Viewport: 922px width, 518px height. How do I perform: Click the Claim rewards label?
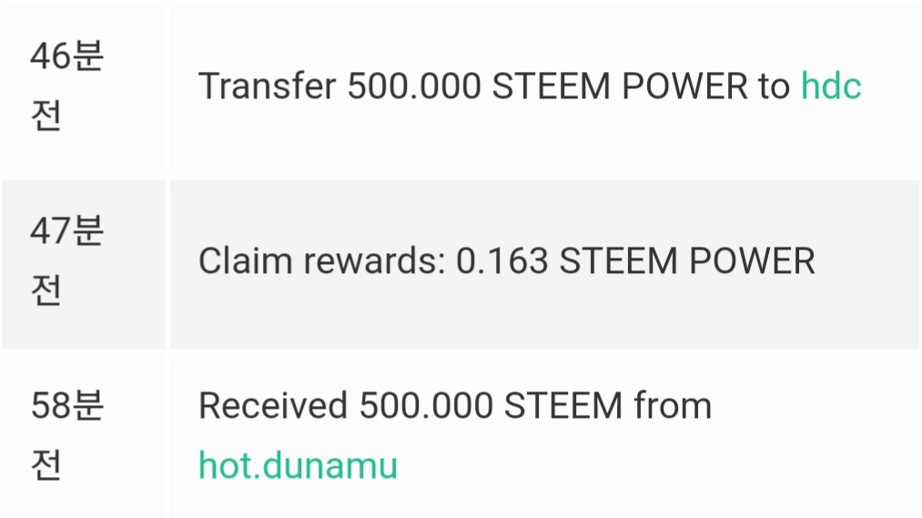[x=321, y=260]
